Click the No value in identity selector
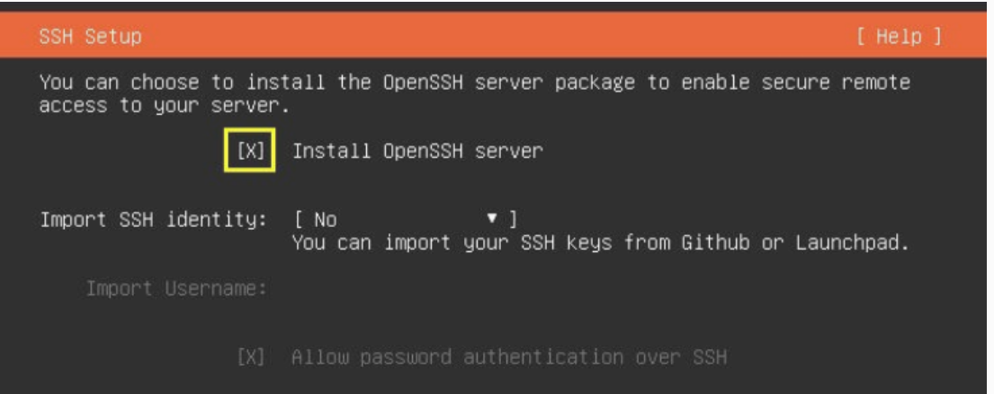Image resolution: width=994 pixels, height=394 pixels. click(x=326, y=220)
